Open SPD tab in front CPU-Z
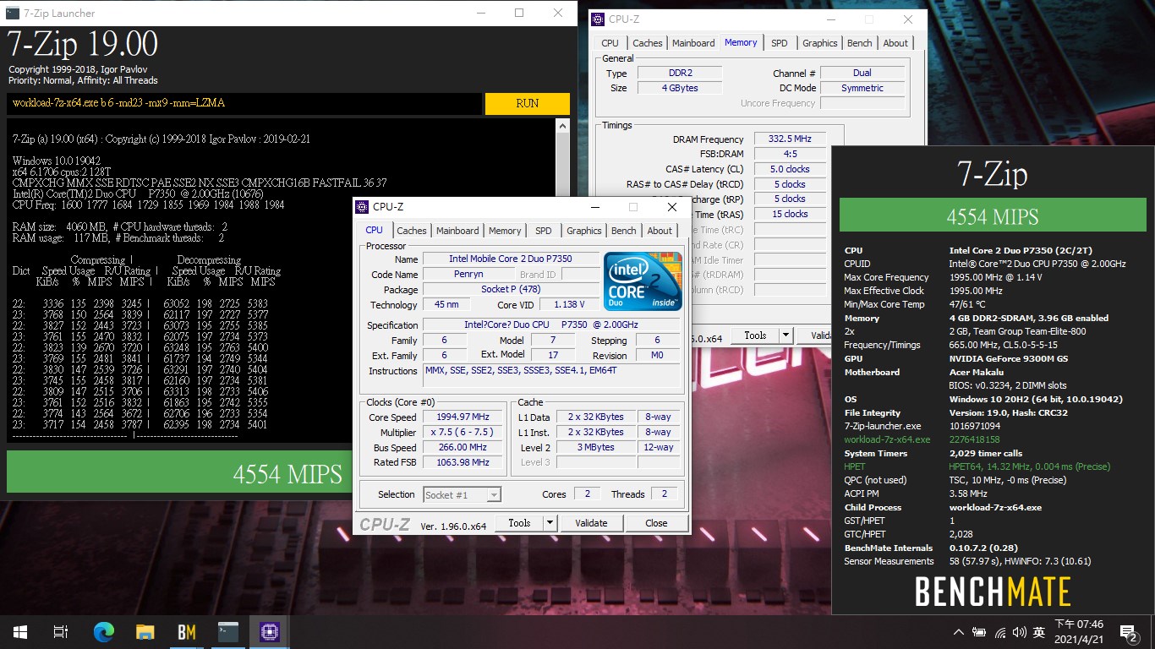Screen dimensions: 1155x649 click(544, 231)
